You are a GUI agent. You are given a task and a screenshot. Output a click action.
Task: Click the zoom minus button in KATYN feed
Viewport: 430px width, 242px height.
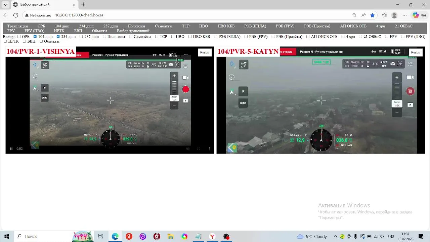[x=397, y=112]
